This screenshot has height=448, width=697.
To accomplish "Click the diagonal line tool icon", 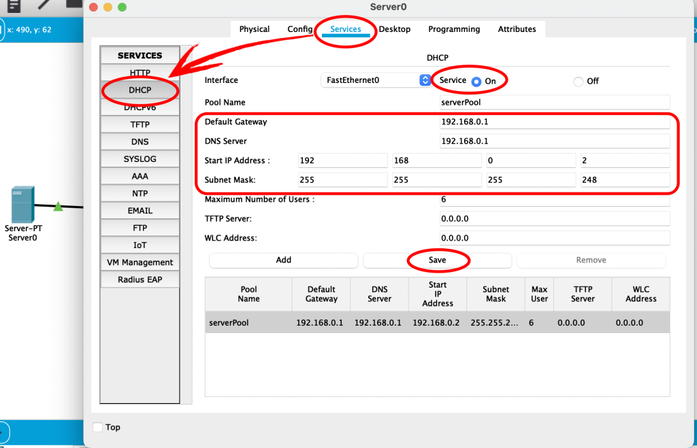I will (44, 3).
